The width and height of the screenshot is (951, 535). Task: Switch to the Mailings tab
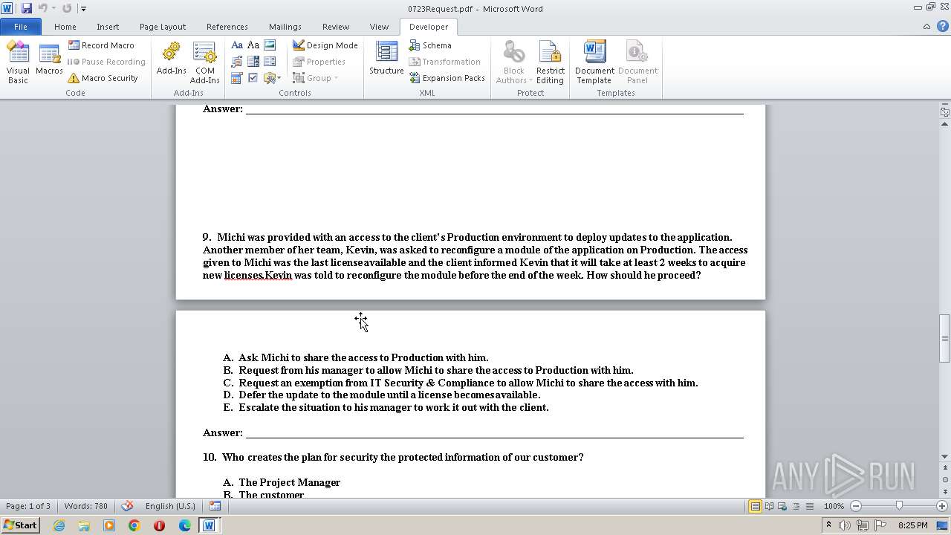click(285, 27)
